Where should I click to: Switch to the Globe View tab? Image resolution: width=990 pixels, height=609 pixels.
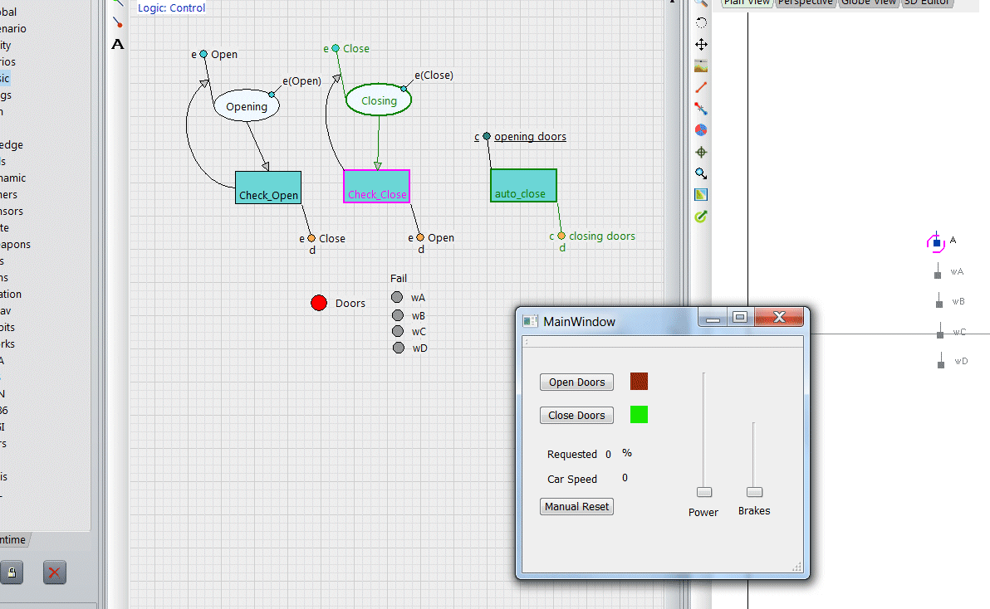click(x=868, y=2)
